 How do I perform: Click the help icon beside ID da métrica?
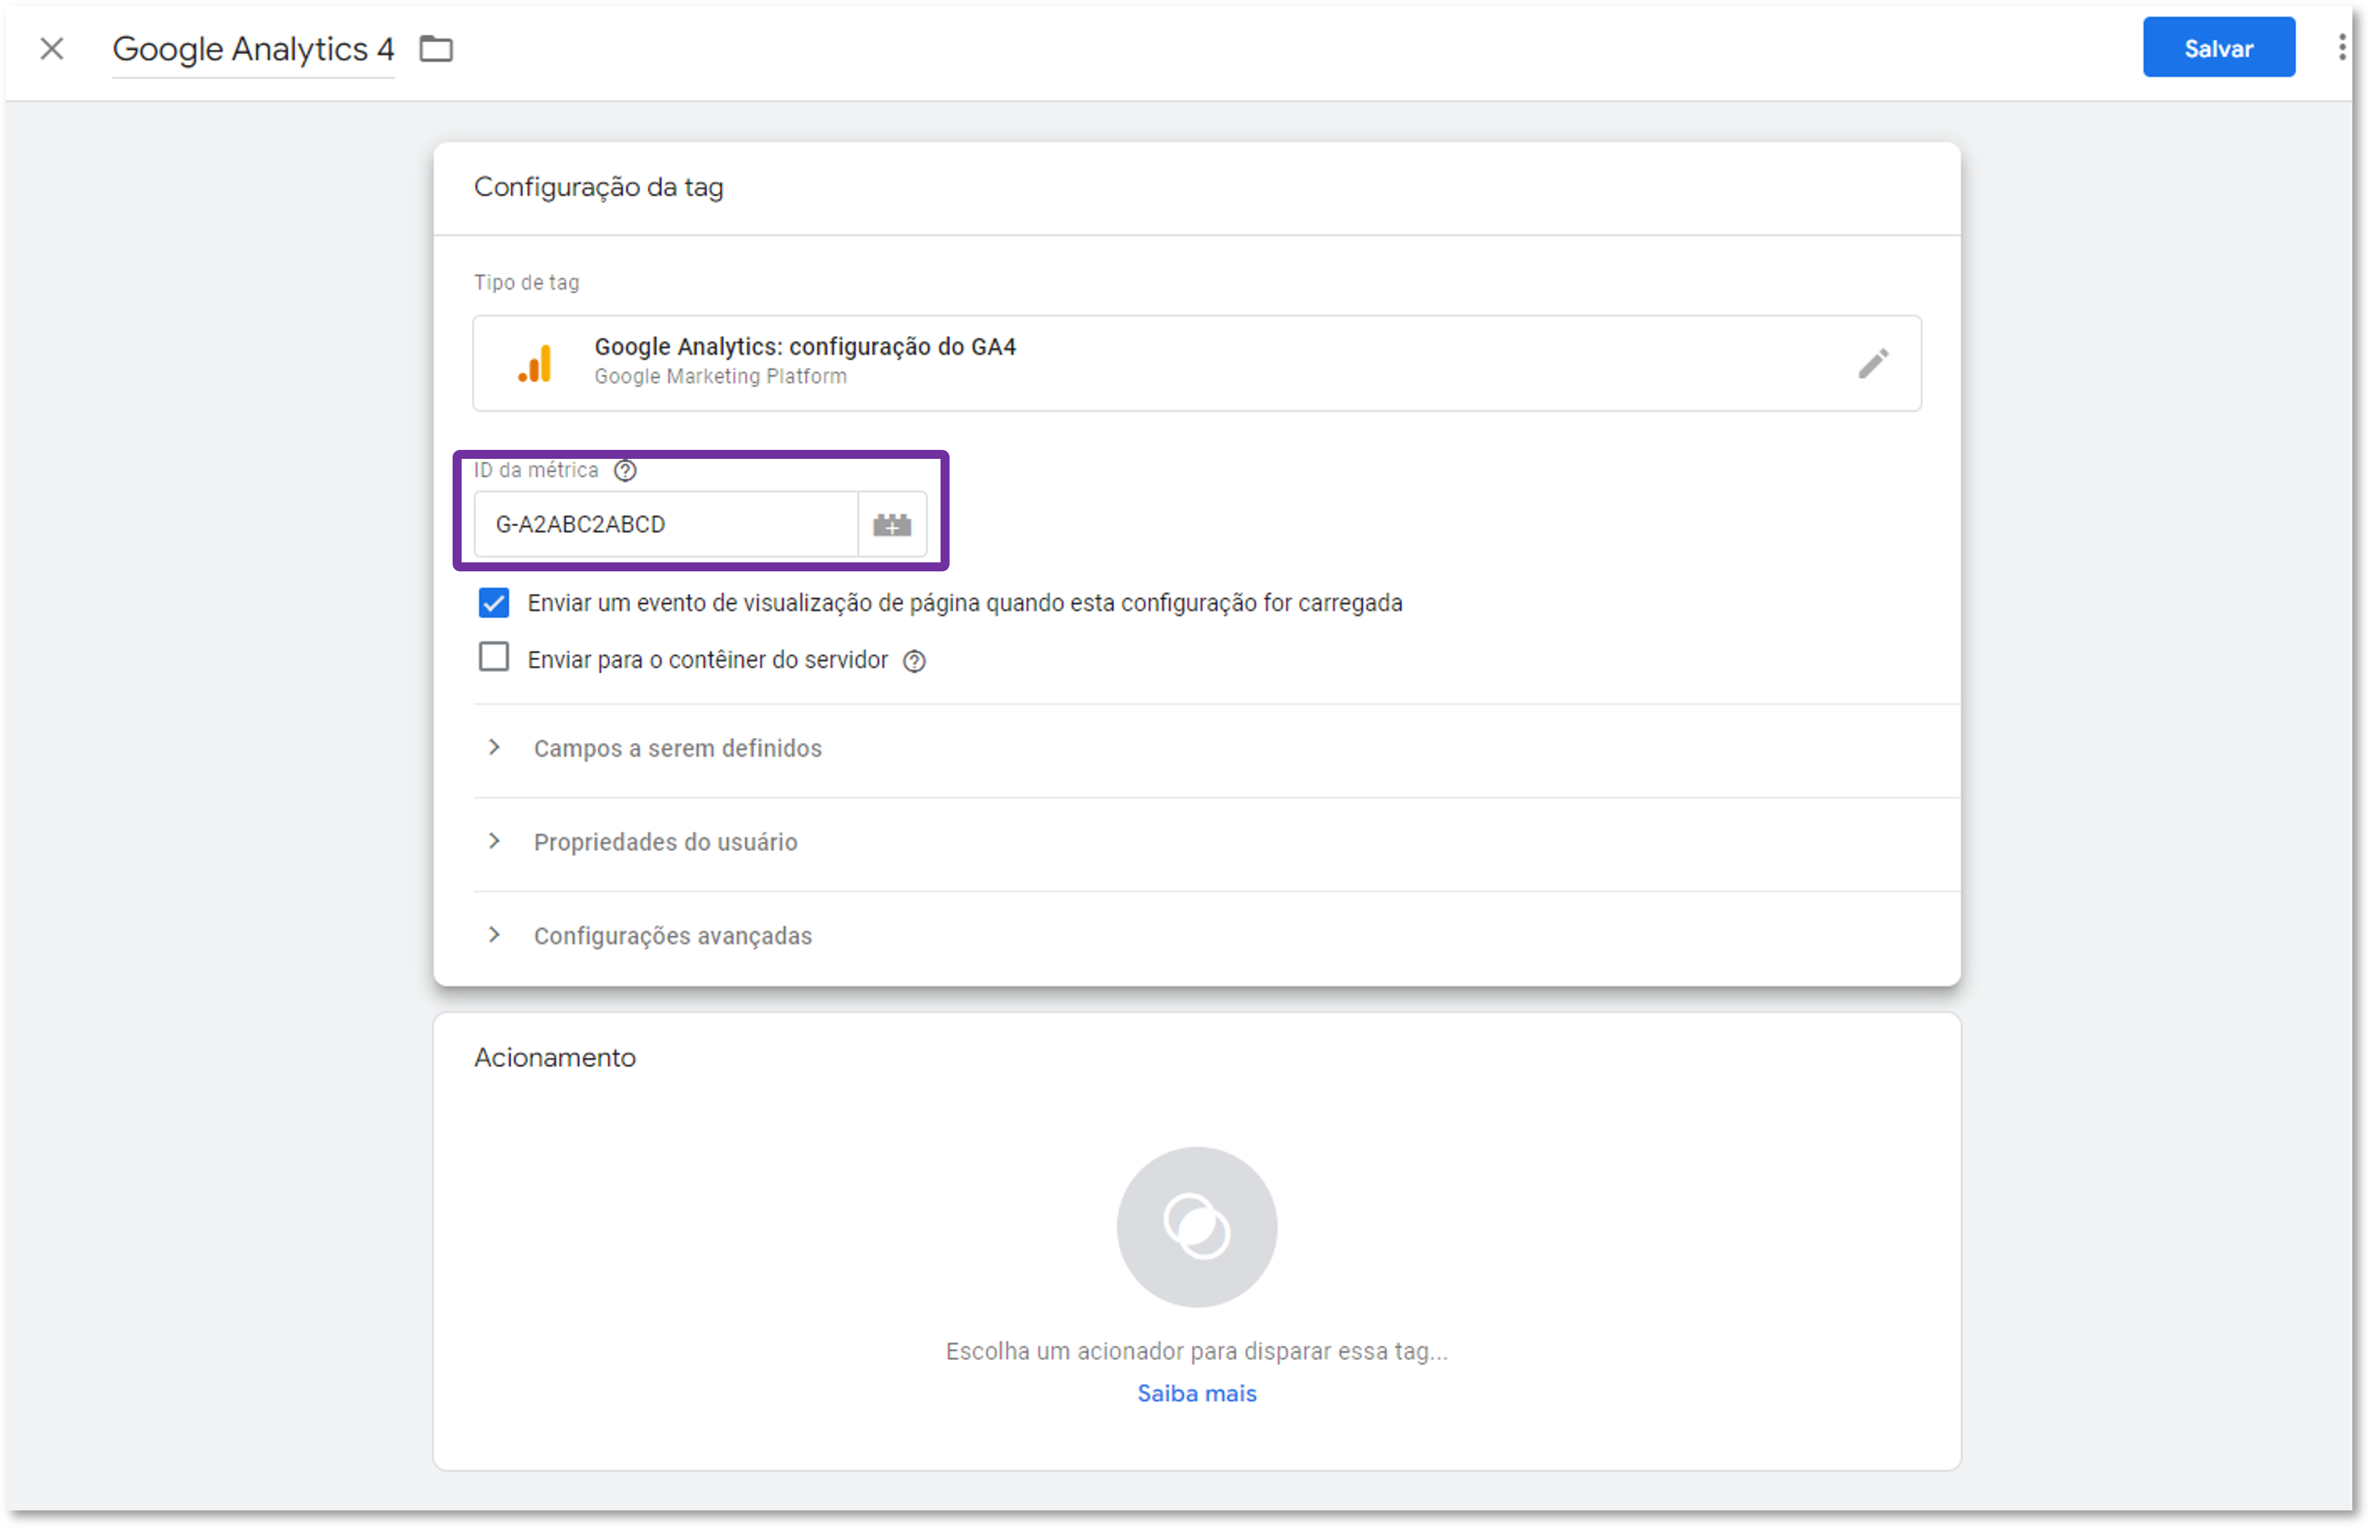(624, 470)
